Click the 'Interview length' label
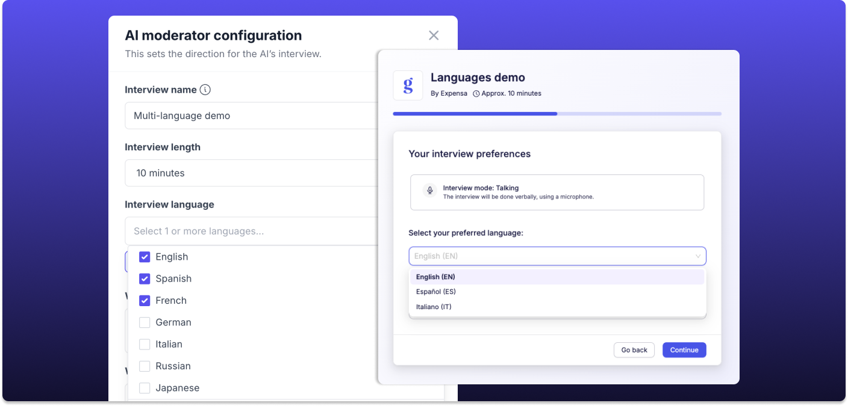Image resolution: width=848 pixels, height=406 pixels. click(163, 147)
